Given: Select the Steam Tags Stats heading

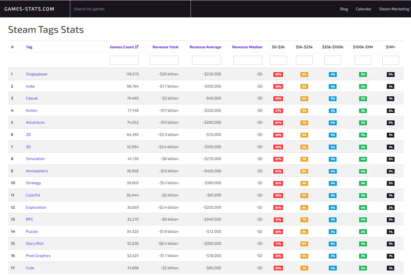Looking at the screenshot, I should [x=46, y=30].
